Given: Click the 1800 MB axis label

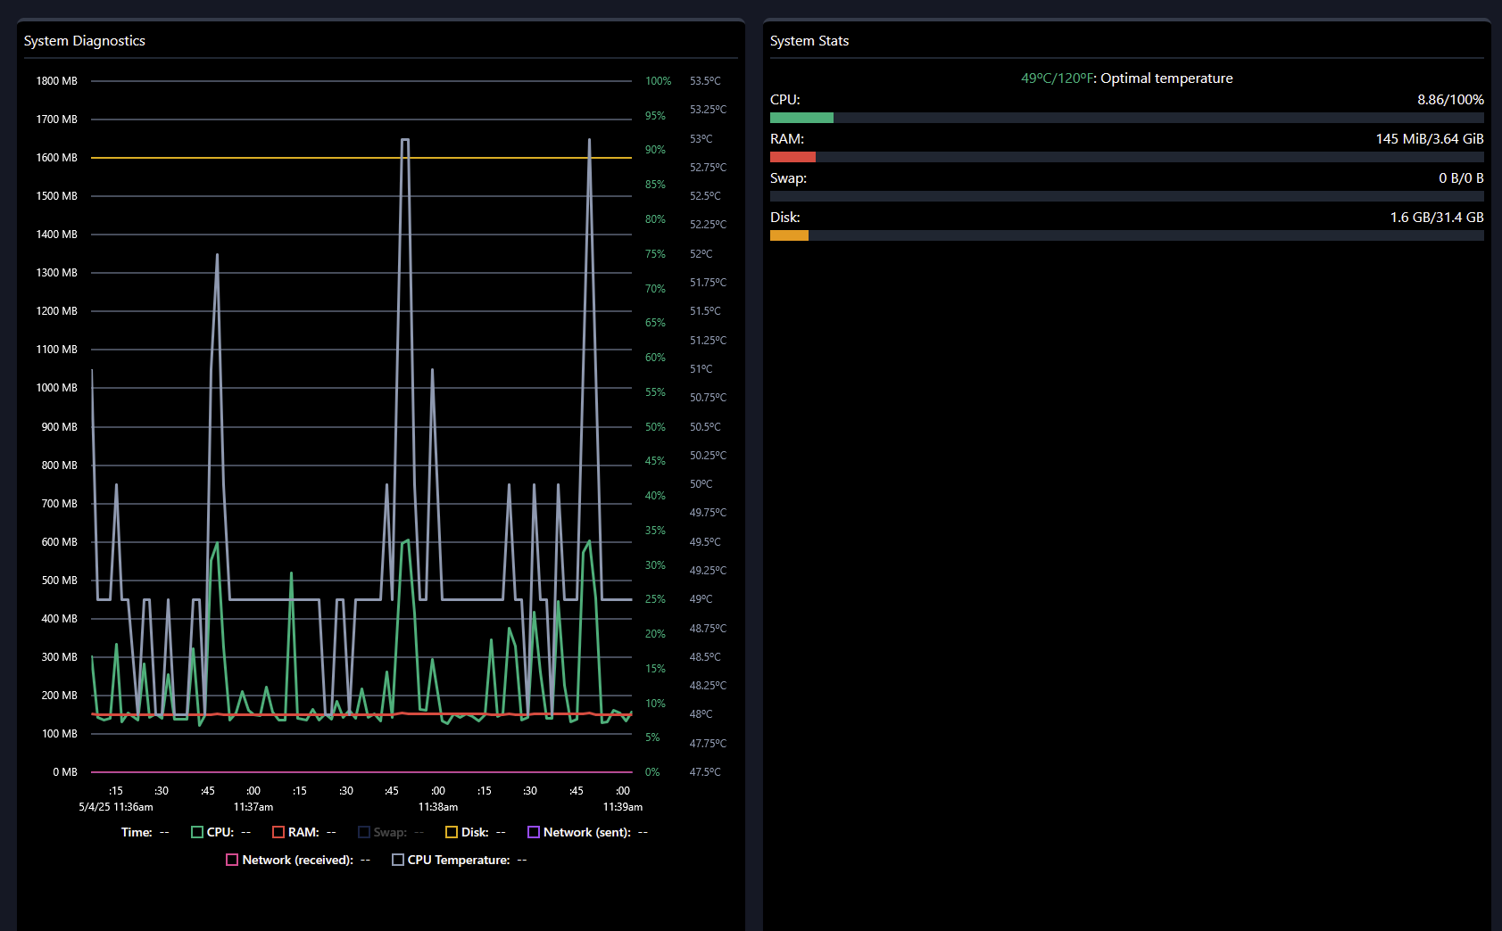Looking at the screenshot, I should [57, 81].
